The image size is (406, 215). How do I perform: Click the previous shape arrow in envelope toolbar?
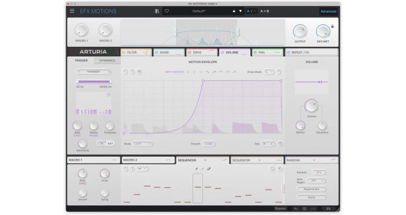188,72
